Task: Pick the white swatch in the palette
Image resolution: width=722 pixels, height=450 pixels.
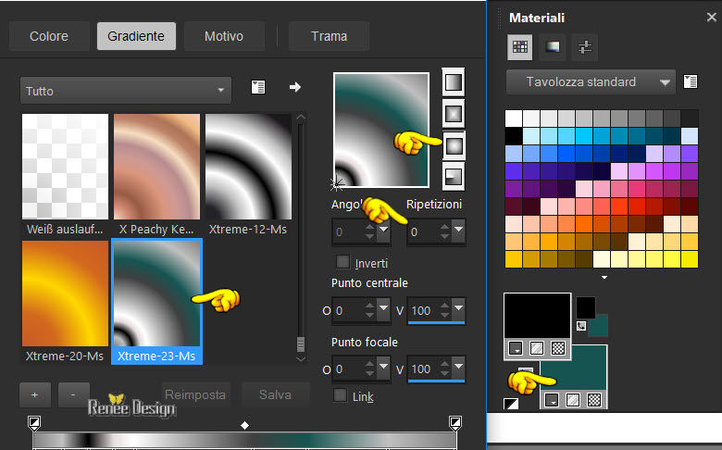Action: (514, 119)
